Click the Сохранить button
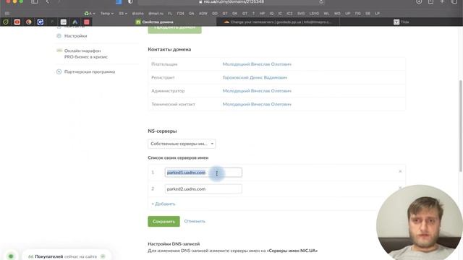Image resolution: width=463 pixels, height=260 pixels. pos(164,222)
